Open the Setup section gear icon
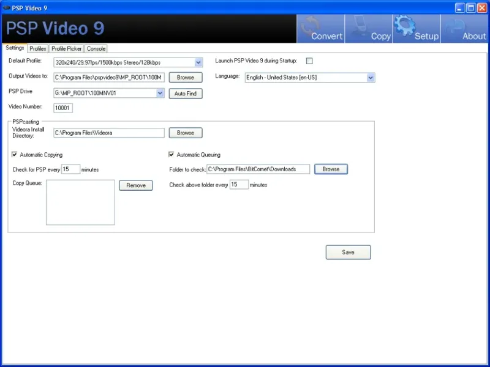This screenshot has width=490, height=367. point(405,25)
